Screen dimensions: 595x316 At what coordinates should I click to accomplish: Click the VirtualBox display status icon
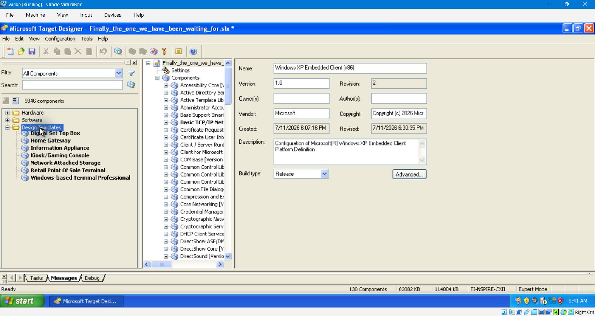542,312
